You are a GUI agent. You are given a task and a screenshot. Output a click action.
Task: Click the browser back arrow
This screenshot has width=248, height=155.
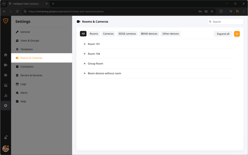click(4, 11)
